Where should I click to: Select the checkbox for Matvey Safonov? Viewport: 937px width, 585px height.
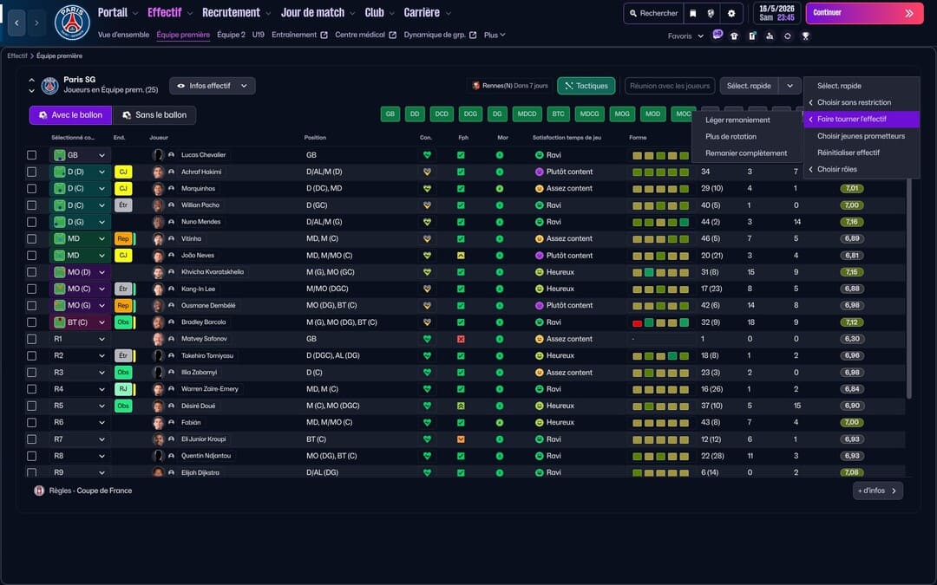[32, 339]
